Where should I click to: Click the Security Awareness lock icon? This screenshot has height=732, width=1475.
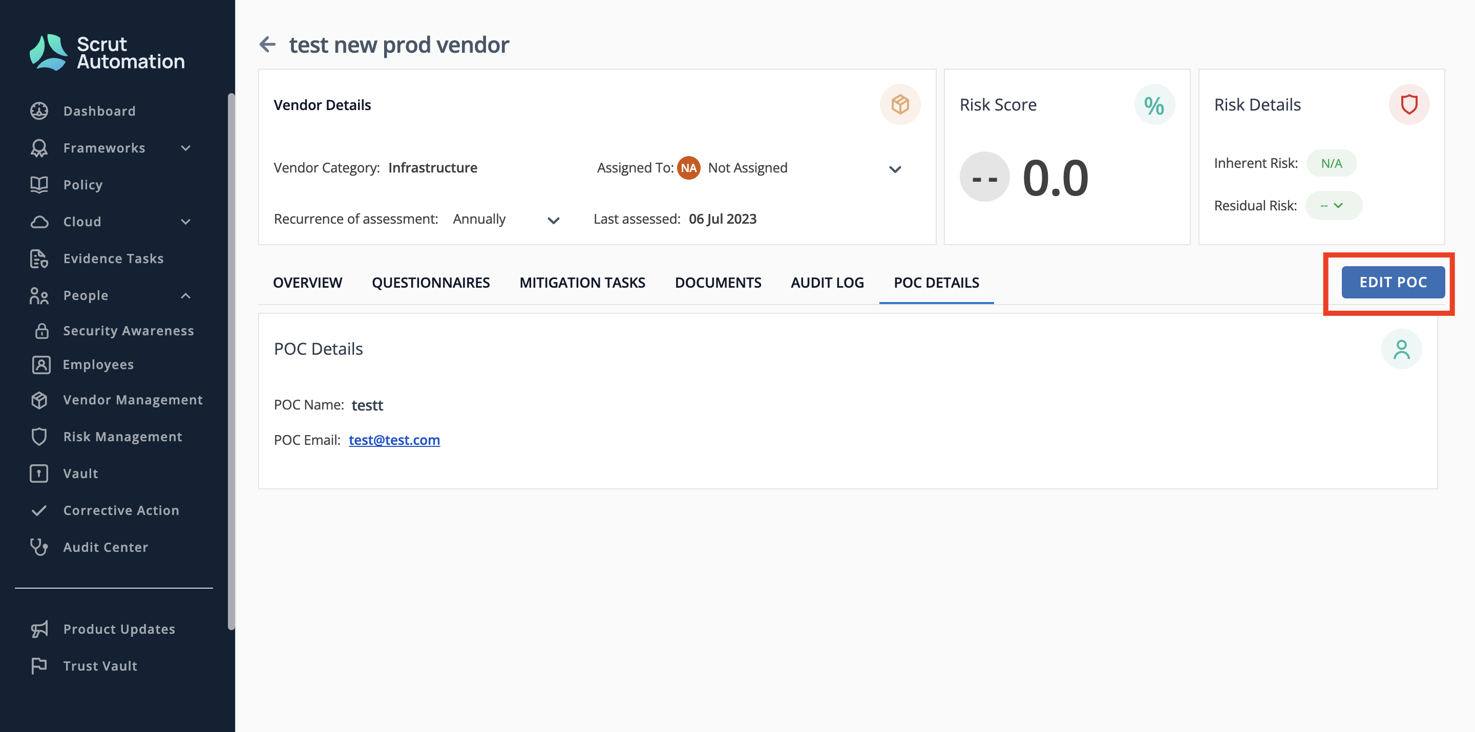(41, 331)
